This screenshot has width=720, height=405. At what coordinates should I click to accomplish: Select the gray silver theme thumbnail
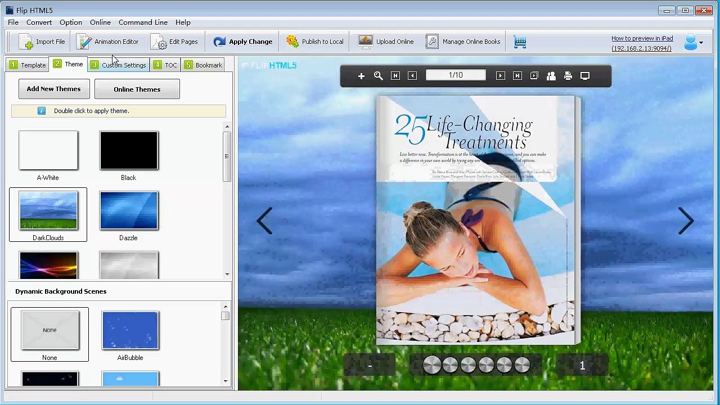[x=129, y=265]
